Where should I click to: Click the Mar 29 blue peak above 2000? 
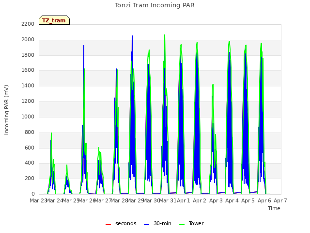tap(132, 36)
